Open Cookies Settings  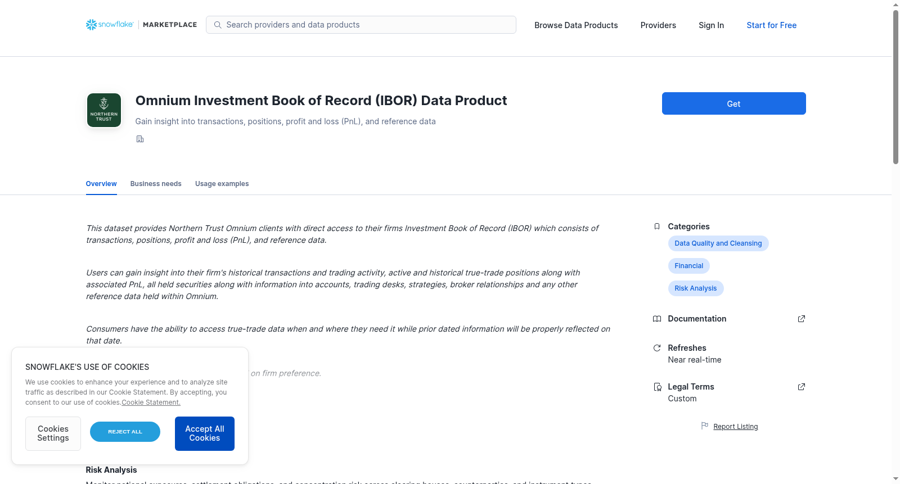pos(53,433)
